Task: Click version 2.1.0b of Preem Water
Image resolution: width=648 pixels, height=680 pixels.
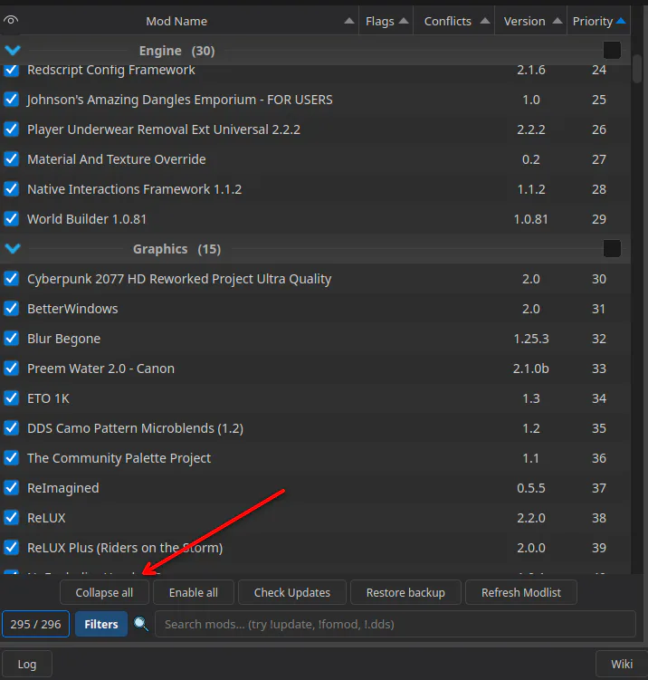Action: [531, 369]
